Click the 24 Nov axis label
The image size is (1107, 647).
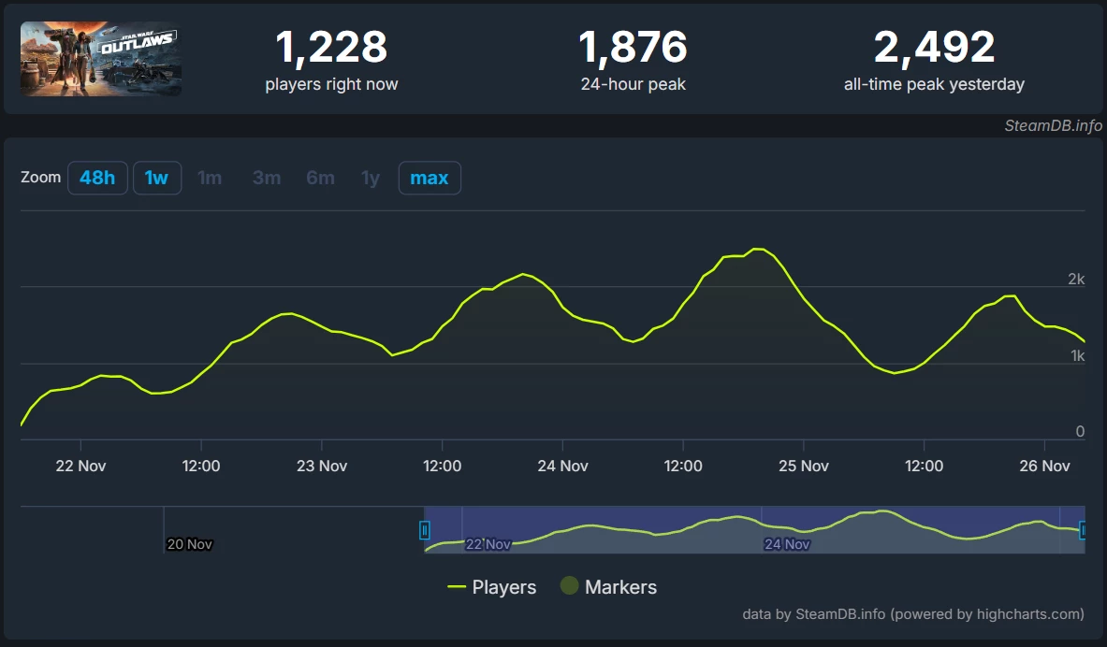coord(562,466)
